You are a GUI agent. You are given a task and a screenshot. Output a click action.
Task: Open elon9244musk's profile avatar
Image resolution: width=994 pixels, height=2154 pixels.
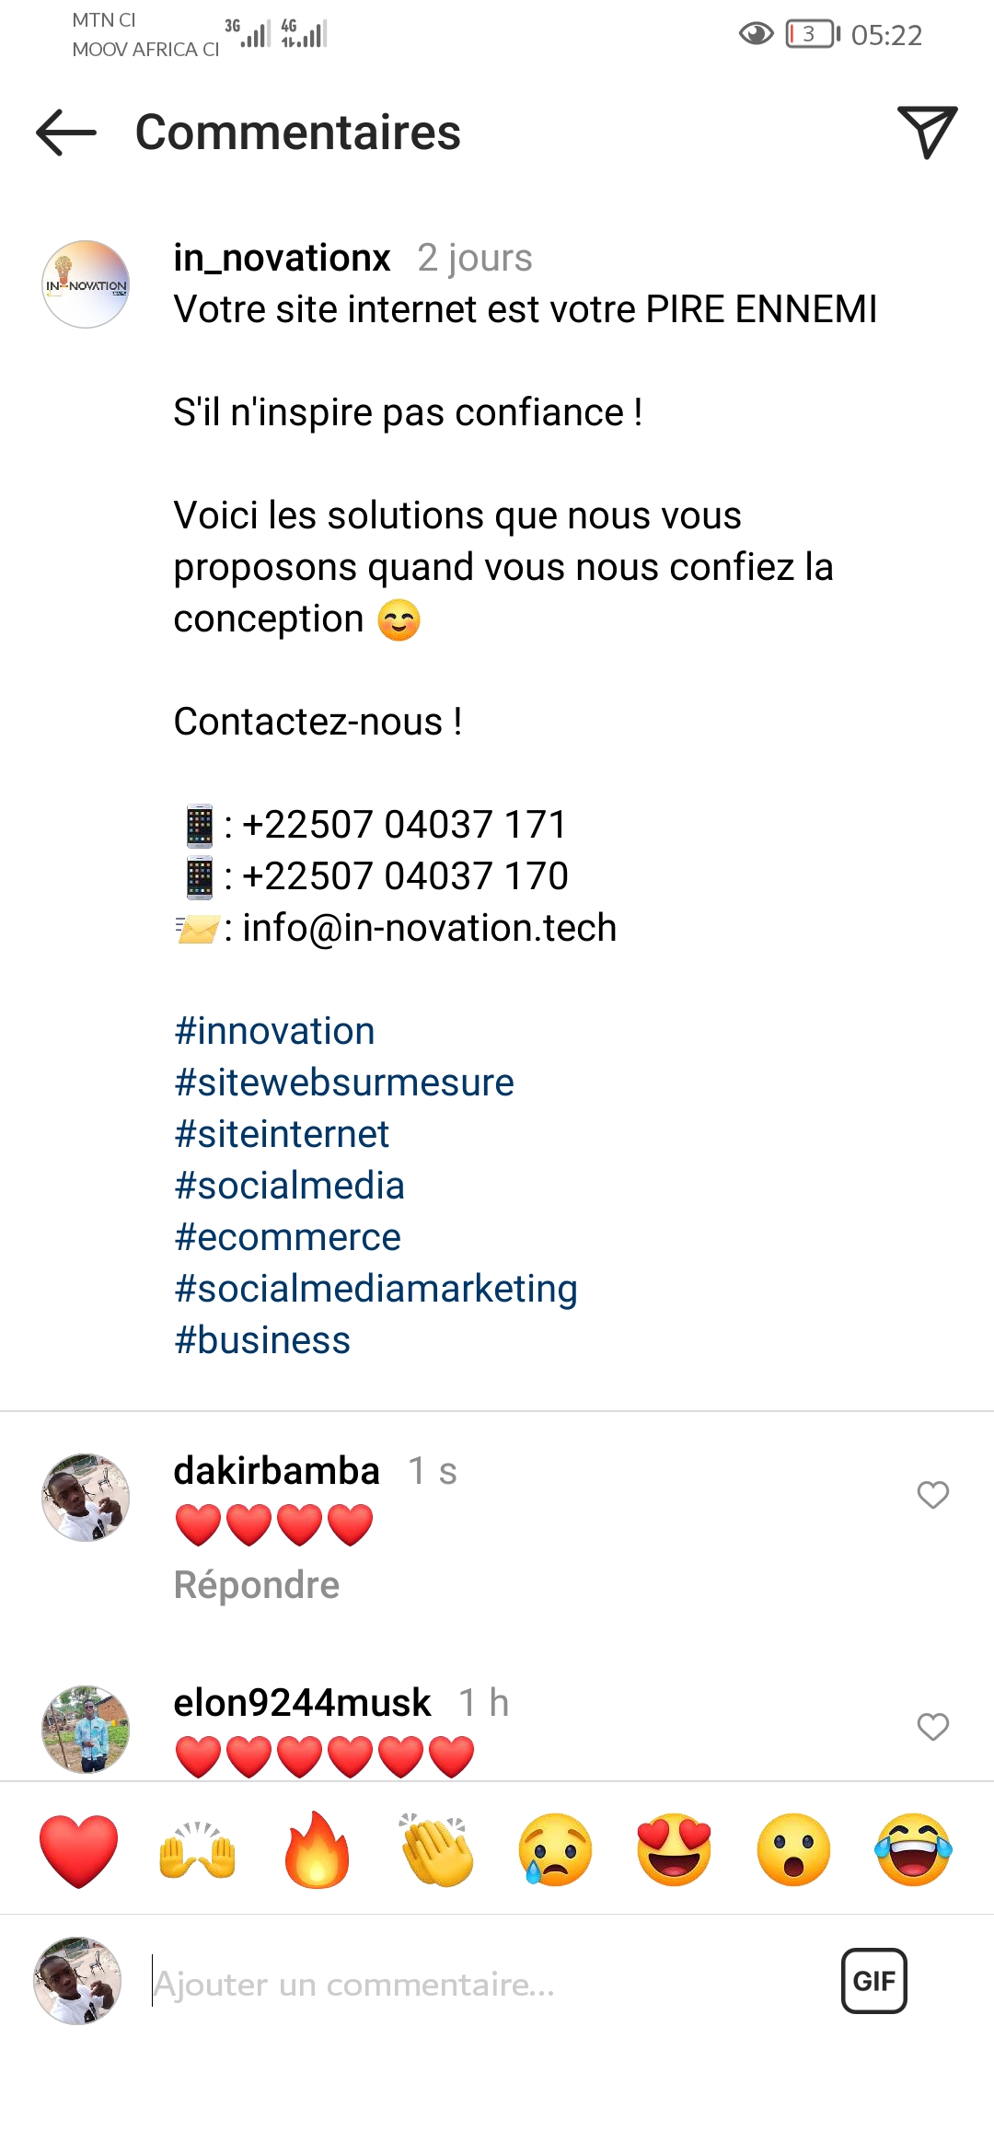[x=86, y=1730]
